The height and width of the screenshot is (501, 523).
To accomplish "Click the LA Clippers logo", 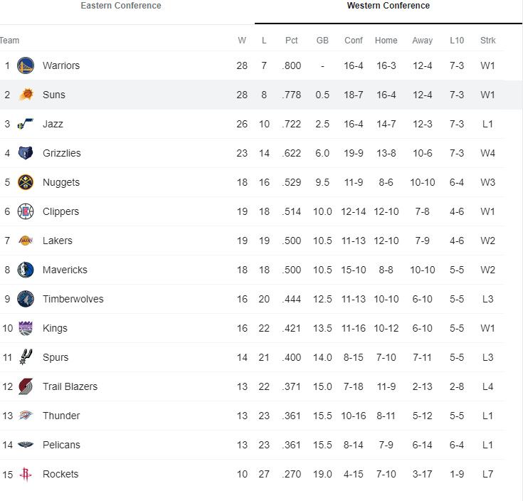I will point(26,211).
